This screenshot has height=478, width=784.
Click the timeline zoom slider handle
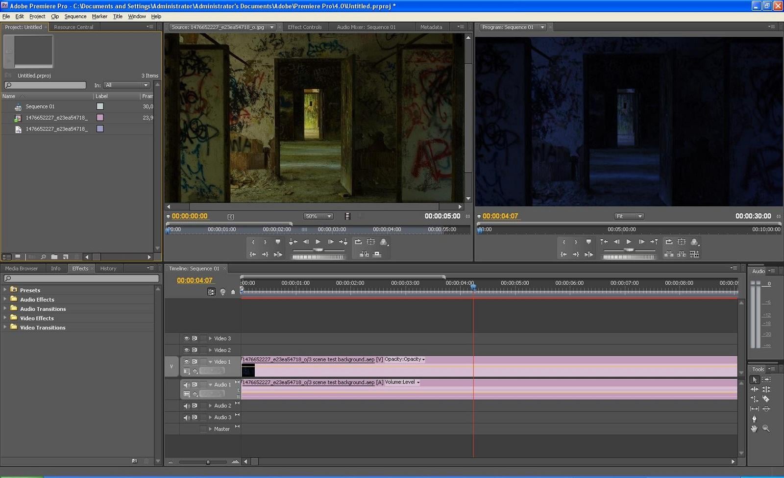point(208,462)
